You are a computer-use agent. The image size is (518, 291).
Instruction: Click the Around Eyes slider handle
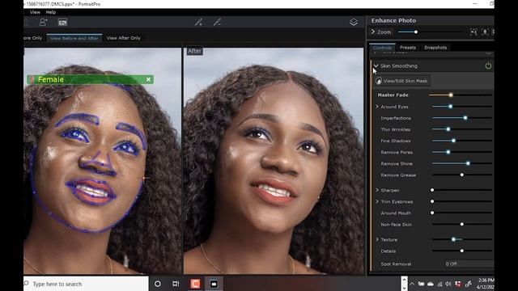(x=450, y=106)
